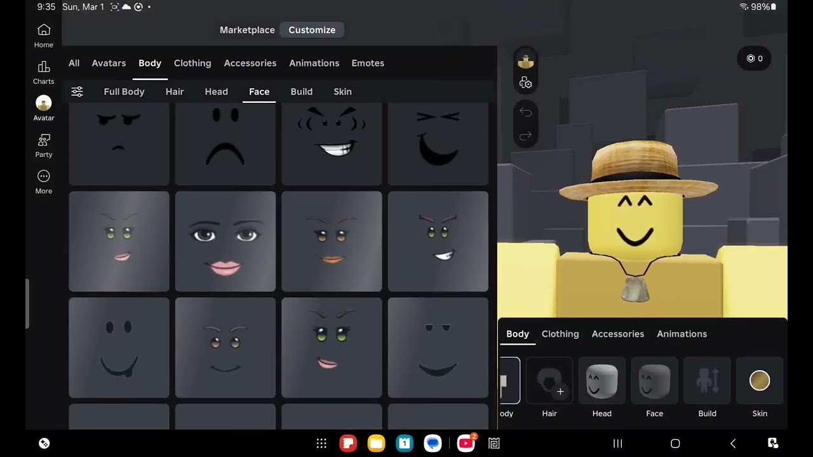Switch to the Marketplace tab

[x=247, y=30]
